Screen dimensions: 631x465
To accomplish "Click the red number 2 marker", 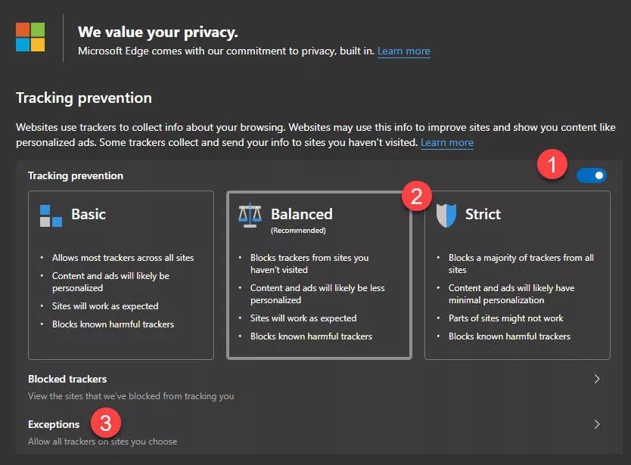I will tap(417, 197).
